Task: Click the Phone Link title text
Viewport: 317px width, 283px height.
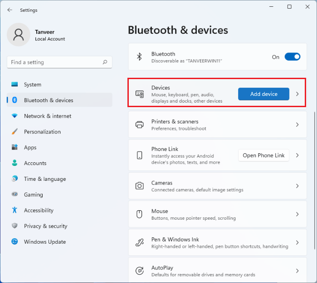Action: pyautogui.click(x=165, y=149)
